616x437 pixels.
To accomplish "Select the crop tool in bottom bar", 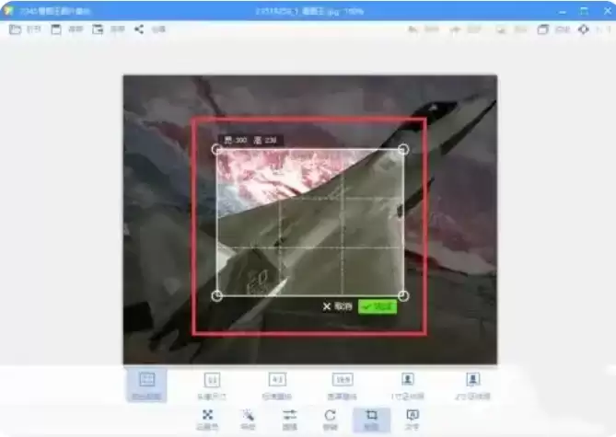I will pyautogui.click(x=372, y=419).
